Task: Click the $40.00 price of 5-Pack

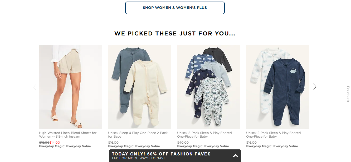Action: click(x=182, y=143)
